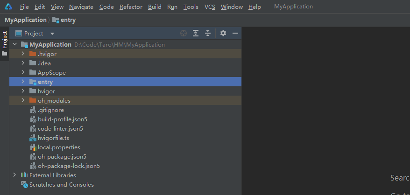Open the Navigate menu

(x=81, y=7)
